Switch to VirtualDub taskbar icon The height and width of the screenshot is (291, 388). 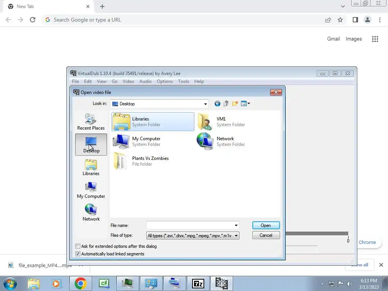[x=221, y=283]
